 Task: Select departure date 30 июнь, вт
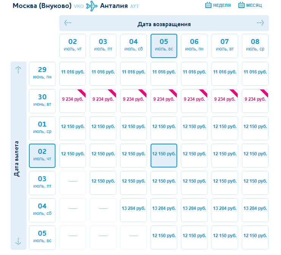[x=42, y=101]
